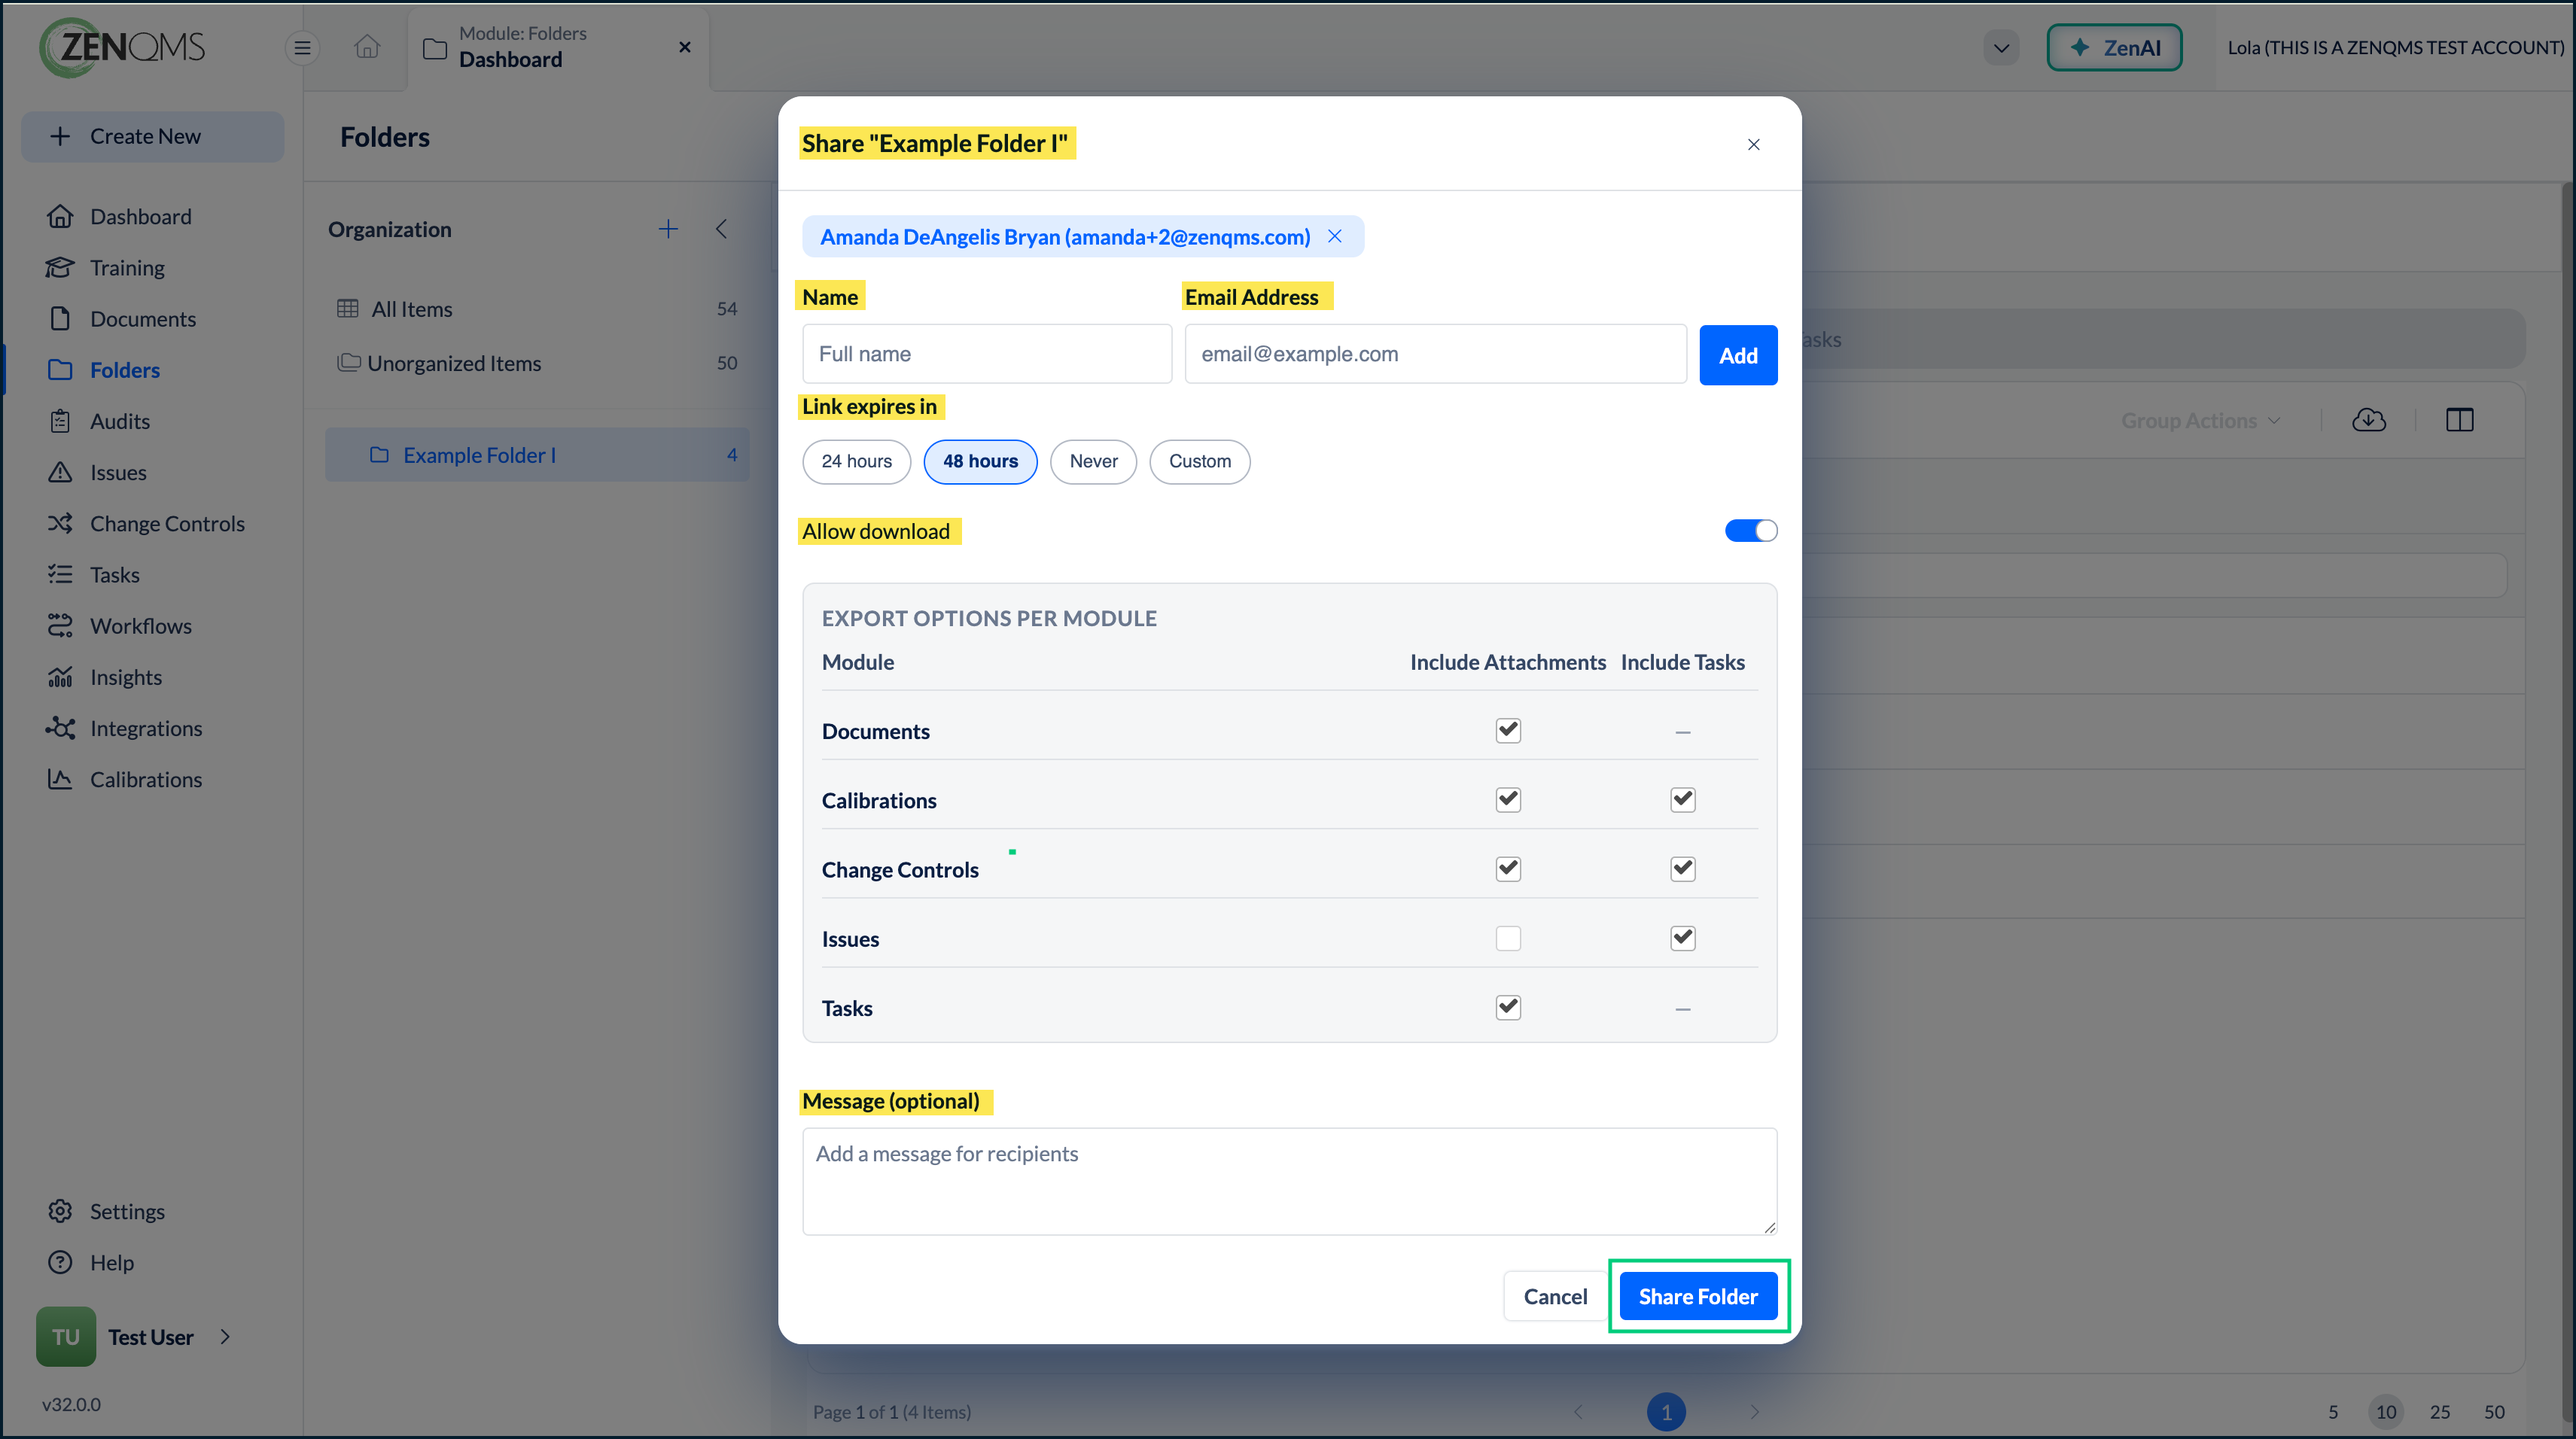Toggle the Allow download switch
This screenshot has width=2576, height=1439.
1750,530
